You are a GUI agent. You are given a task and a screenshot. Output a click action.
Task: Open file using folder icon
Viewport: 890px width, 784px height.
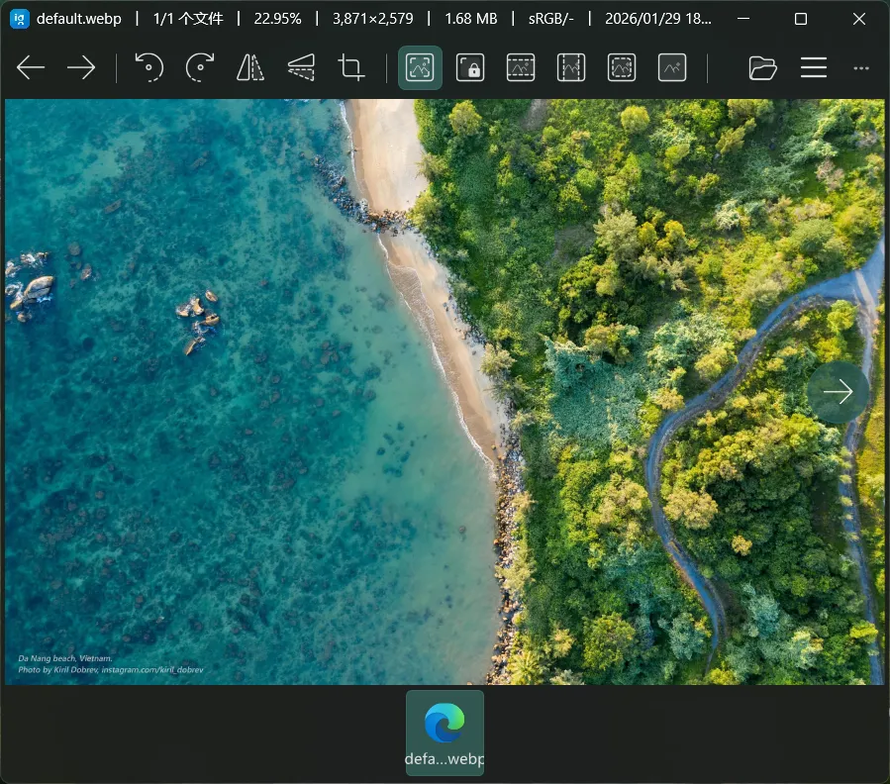[x=762, y=67]
